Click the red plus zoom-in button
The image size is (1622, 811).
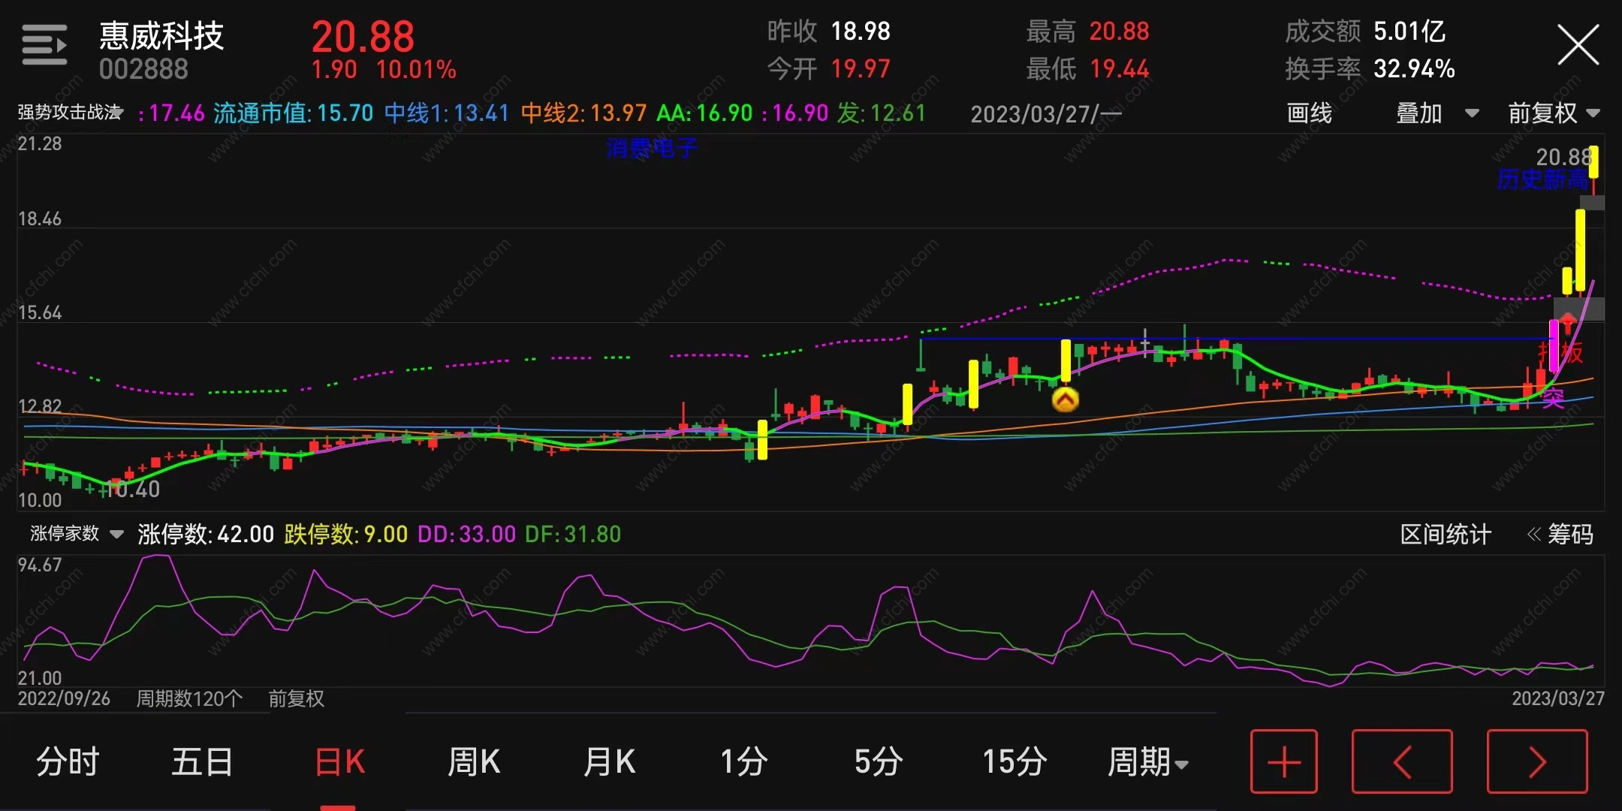coord(1283,761)
